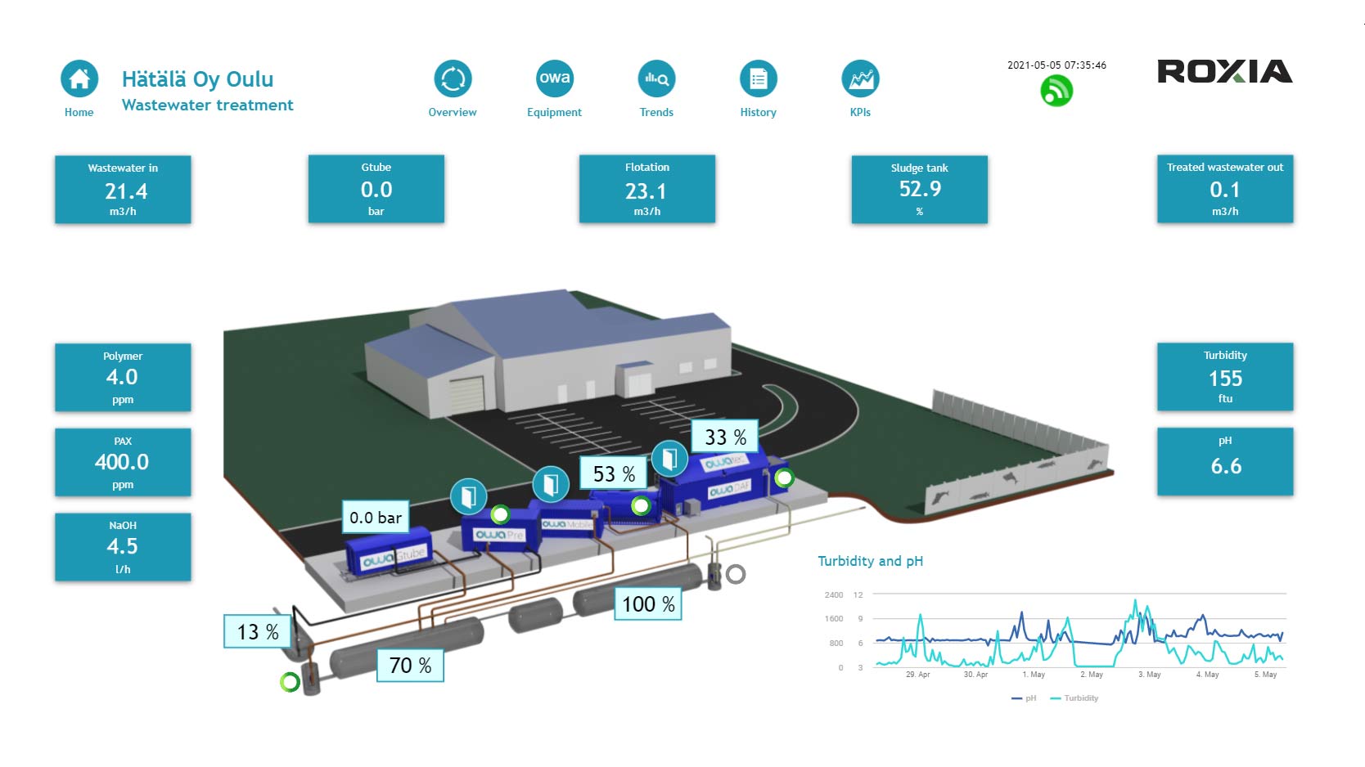
Task: Select the PAX 400.0 ppm tile
Action: point(123,462)
